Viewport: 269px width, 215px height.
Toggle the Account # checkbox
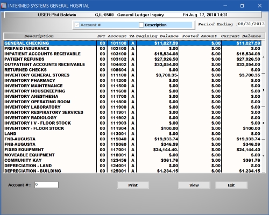coord(77,25)
